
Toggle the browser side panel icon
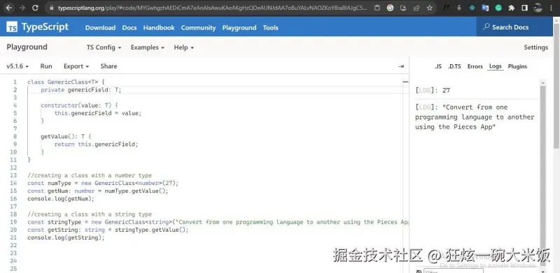(x=524, y=8)
